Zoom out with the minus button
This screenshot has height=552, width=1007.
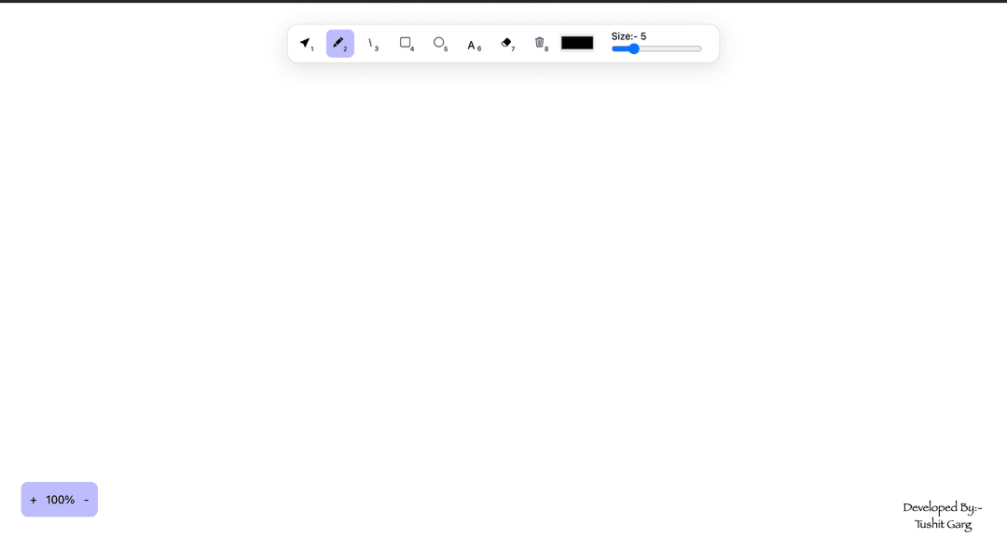(x=87, y=500)
